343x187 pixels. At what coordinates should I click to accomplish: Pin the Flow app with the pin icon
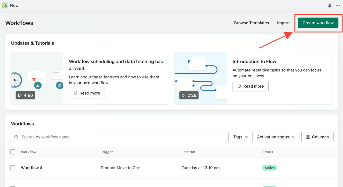click(x=330, y=6)
